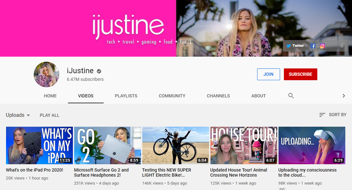Click the Apple icon link in banner

[x=342, y=46]
